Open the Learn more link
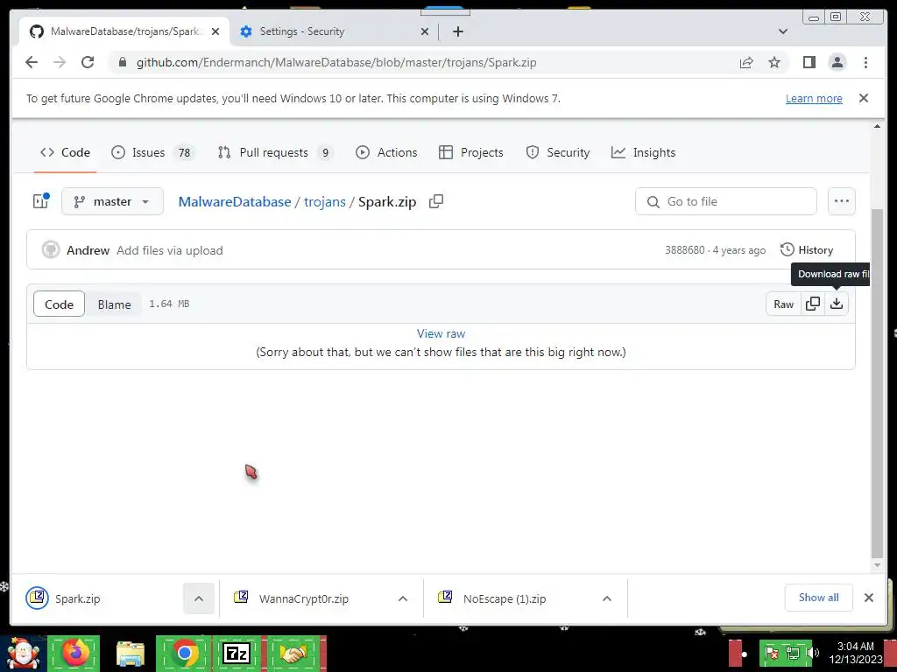 [814, 98]
